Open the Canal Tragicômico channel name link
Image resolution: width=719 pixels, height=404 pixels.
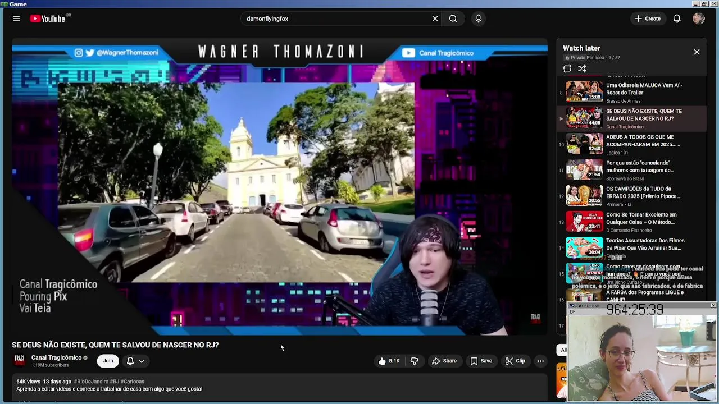(x=56, y=357)
